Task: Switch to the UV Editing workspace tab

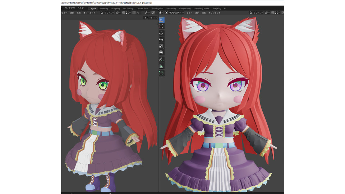Action: 128,8
